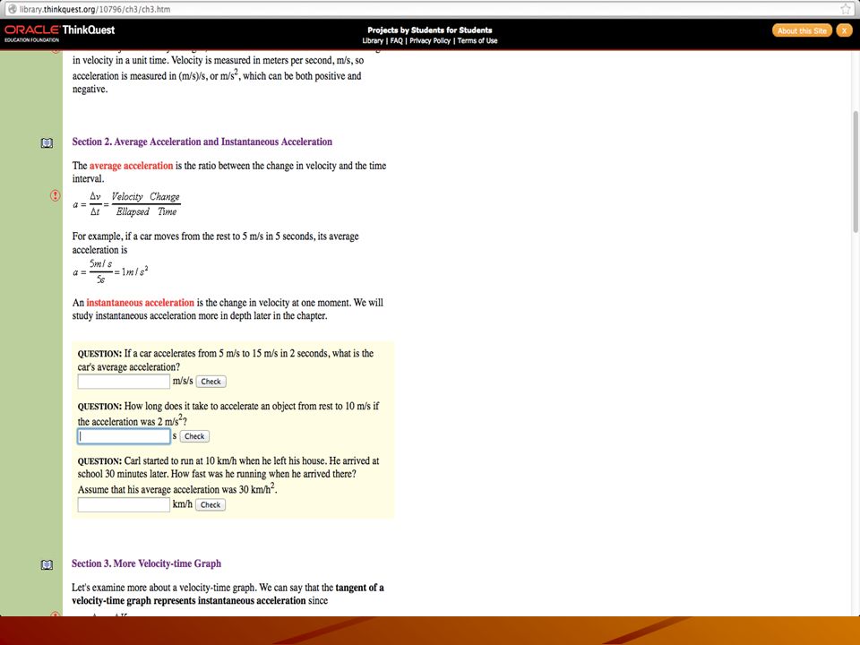Check the km/h answer for Carl's question
This screenshot has height=645, width=860.
pyautogui.click(x=210, y=504)
